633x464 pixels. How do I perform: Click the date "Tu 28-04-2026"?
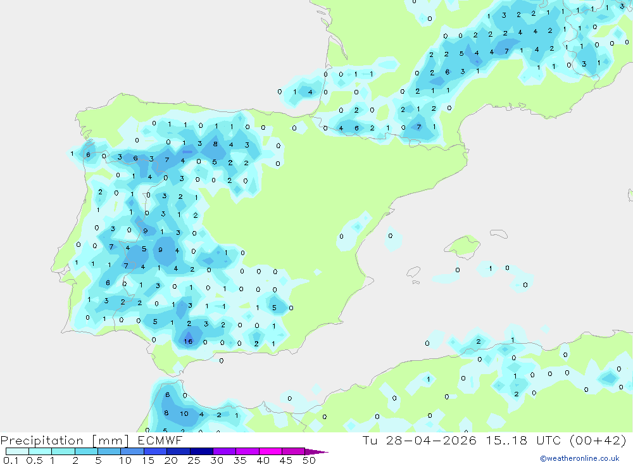419,441
